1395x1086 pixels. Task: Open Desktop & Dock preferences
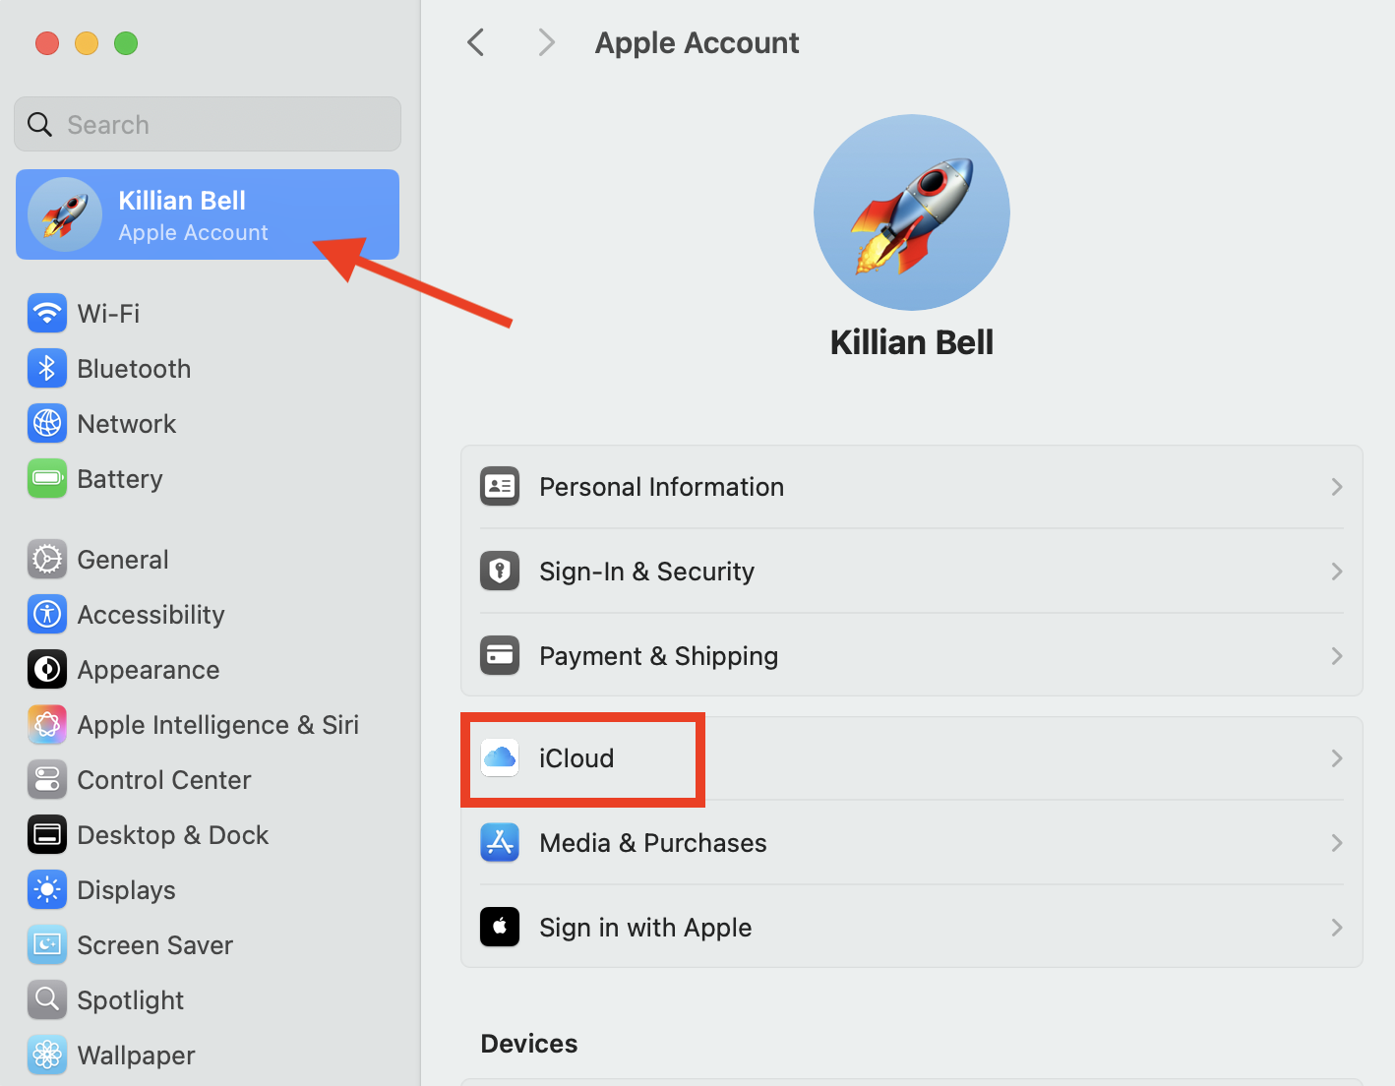click(x=172, y=834)
